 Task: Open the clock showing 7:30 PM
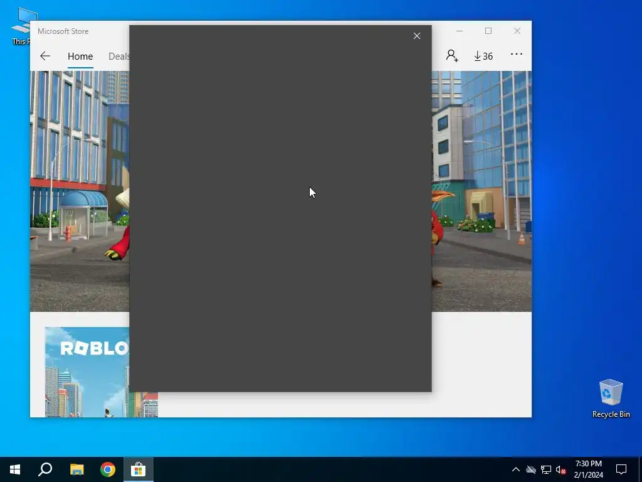click(x=588, y=469)
